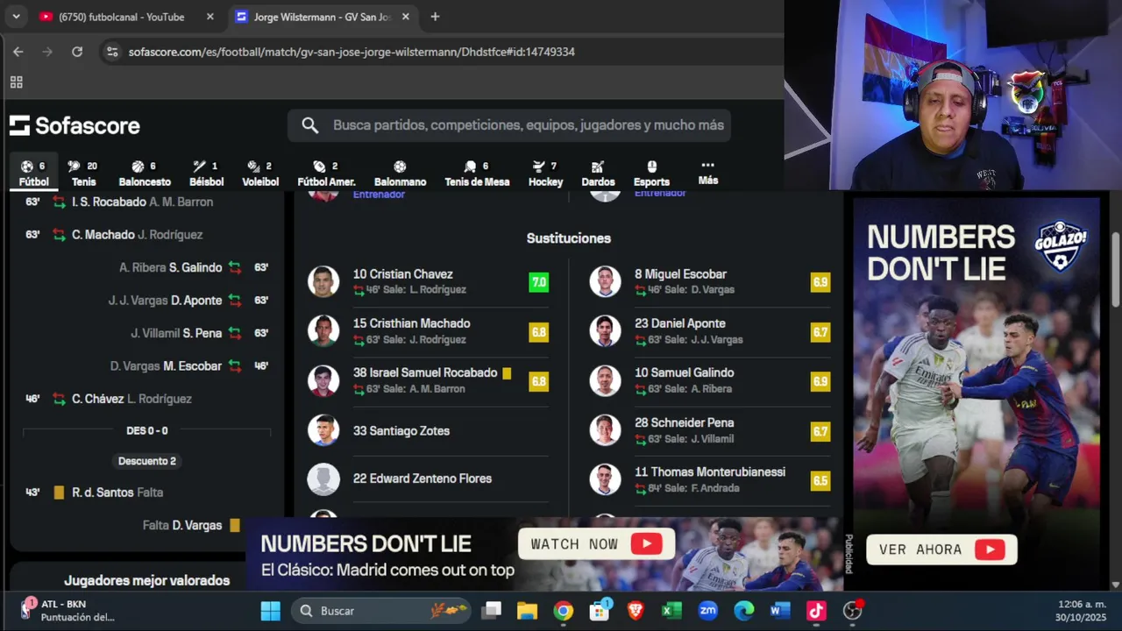Click Samuel Galindo player photo
1122x631 pixels.
pyautogui.click(x=605, y=380)
